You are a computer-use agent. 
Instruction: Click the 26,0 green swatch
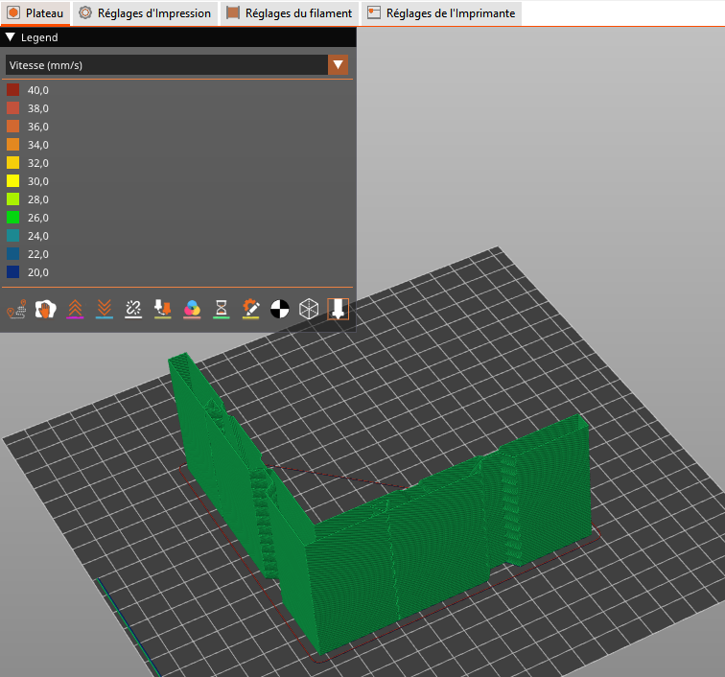pos(13,218)
